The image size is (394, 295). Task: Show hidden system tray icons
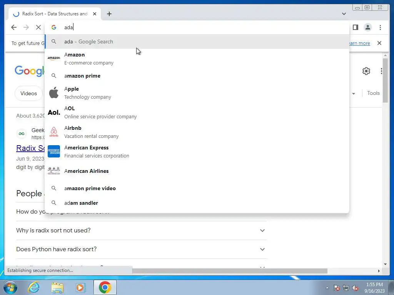point(327,288)
